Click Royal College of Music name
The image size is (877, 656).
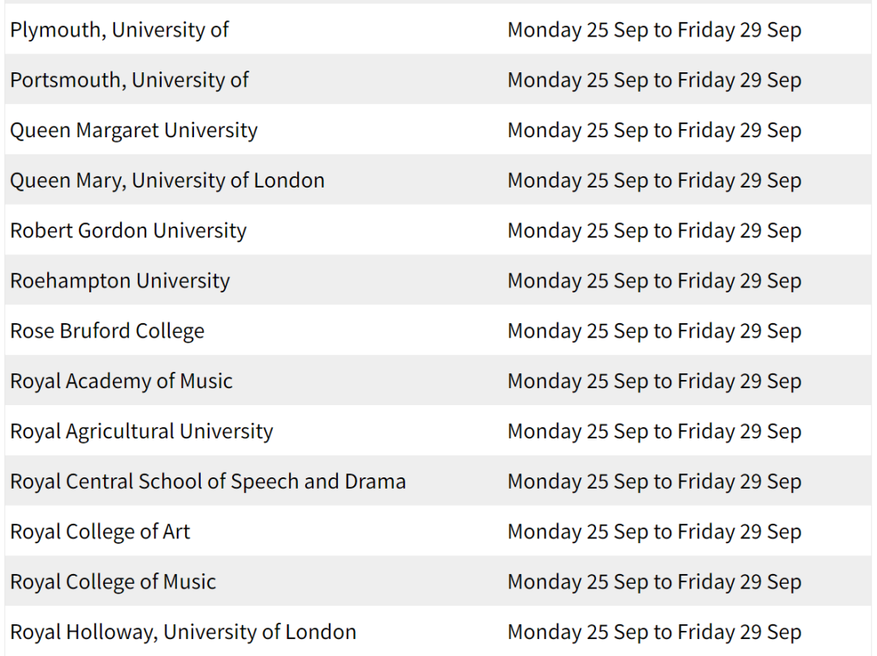(x=113, y=582)
